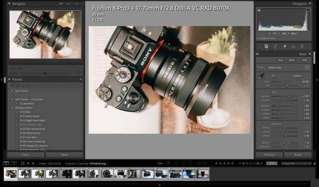The image size is (319, 187).
Task: Apply PJ 05 Dark Moody Blues preset
Action: click(32, 129)
